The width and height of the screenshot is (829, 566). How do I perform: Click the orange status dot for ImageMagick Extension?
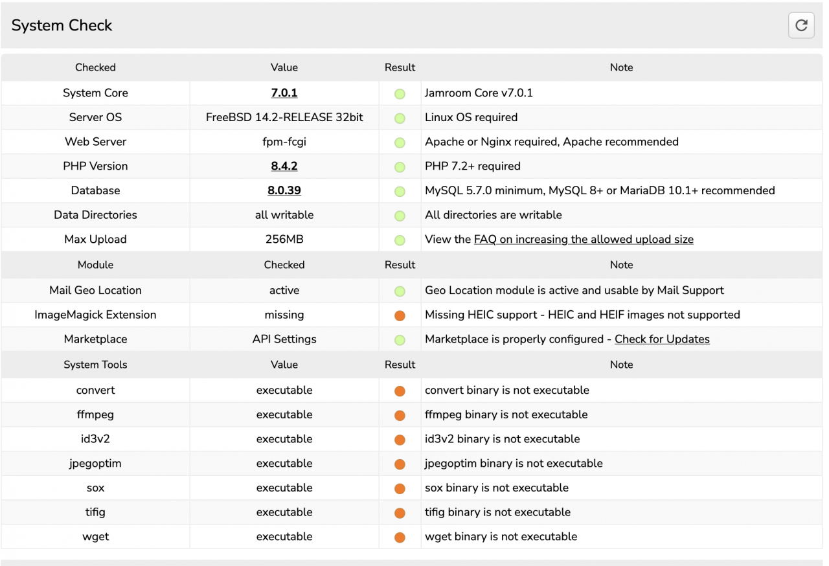pos(400,315)
